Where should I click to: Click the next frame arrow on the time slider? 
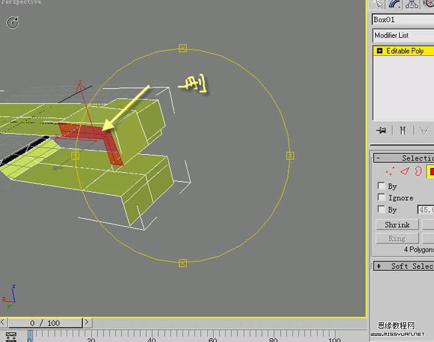coord(87,322)
